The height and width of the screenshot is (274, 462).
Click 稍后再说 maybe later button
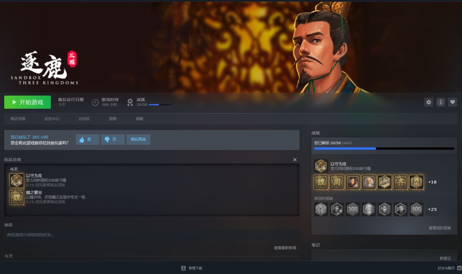point(138,140)
